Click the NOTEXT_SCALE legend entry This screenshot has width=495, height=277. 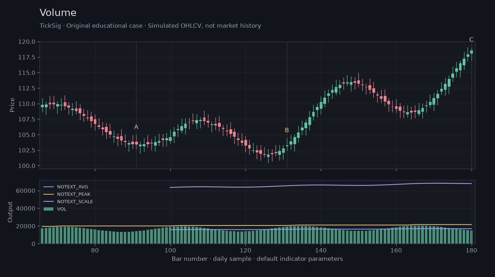click(75, 202)
